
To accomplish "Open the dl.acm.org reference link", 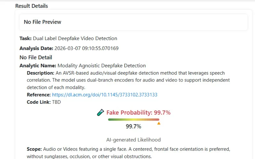I will [x=104, y=95].
